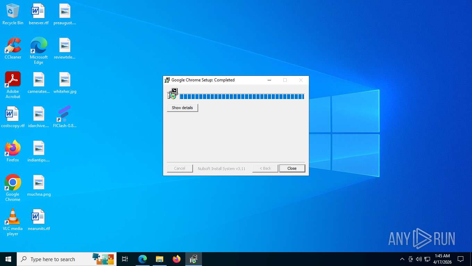This screenshot has width=472, height=266.
Task: Click the installer icon beside the progress bar
Action: (172, 94)
